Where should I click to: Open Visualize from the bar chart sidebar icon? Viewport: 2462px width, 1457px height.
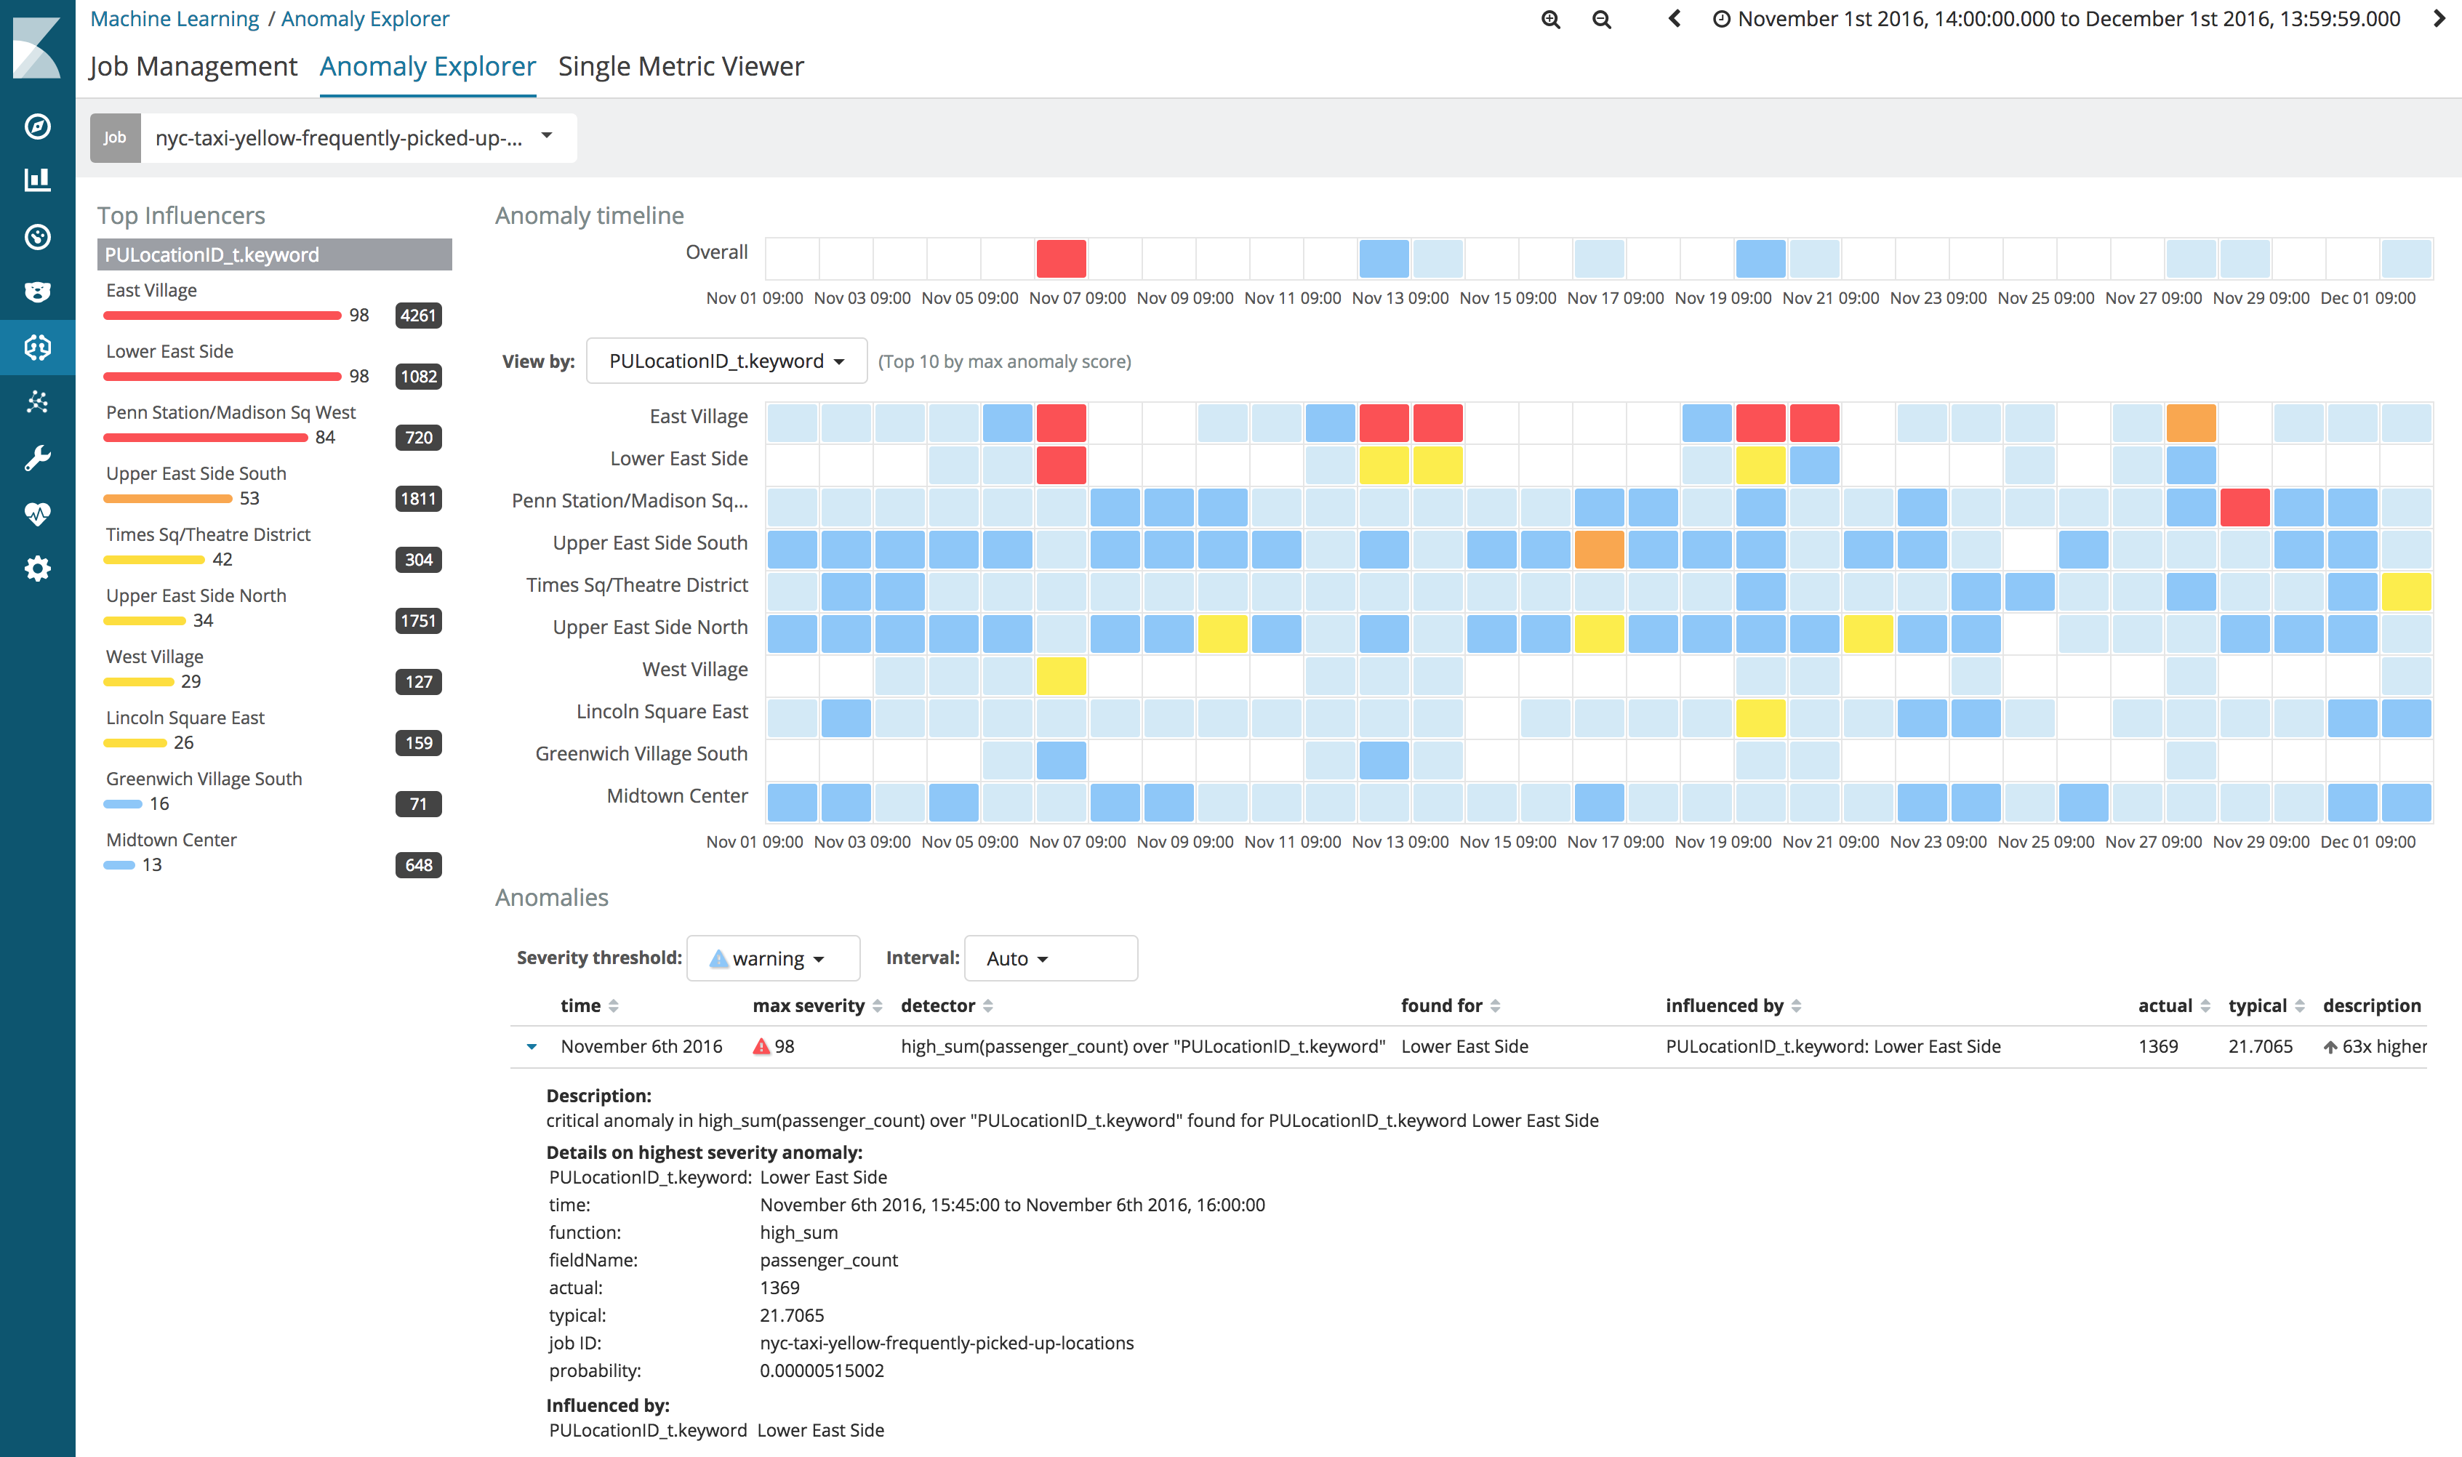(x=37, y=180)
